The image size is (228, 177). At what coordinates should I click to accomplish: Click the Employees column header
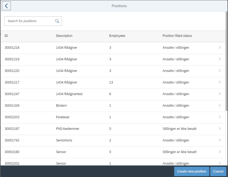[117, 36]
